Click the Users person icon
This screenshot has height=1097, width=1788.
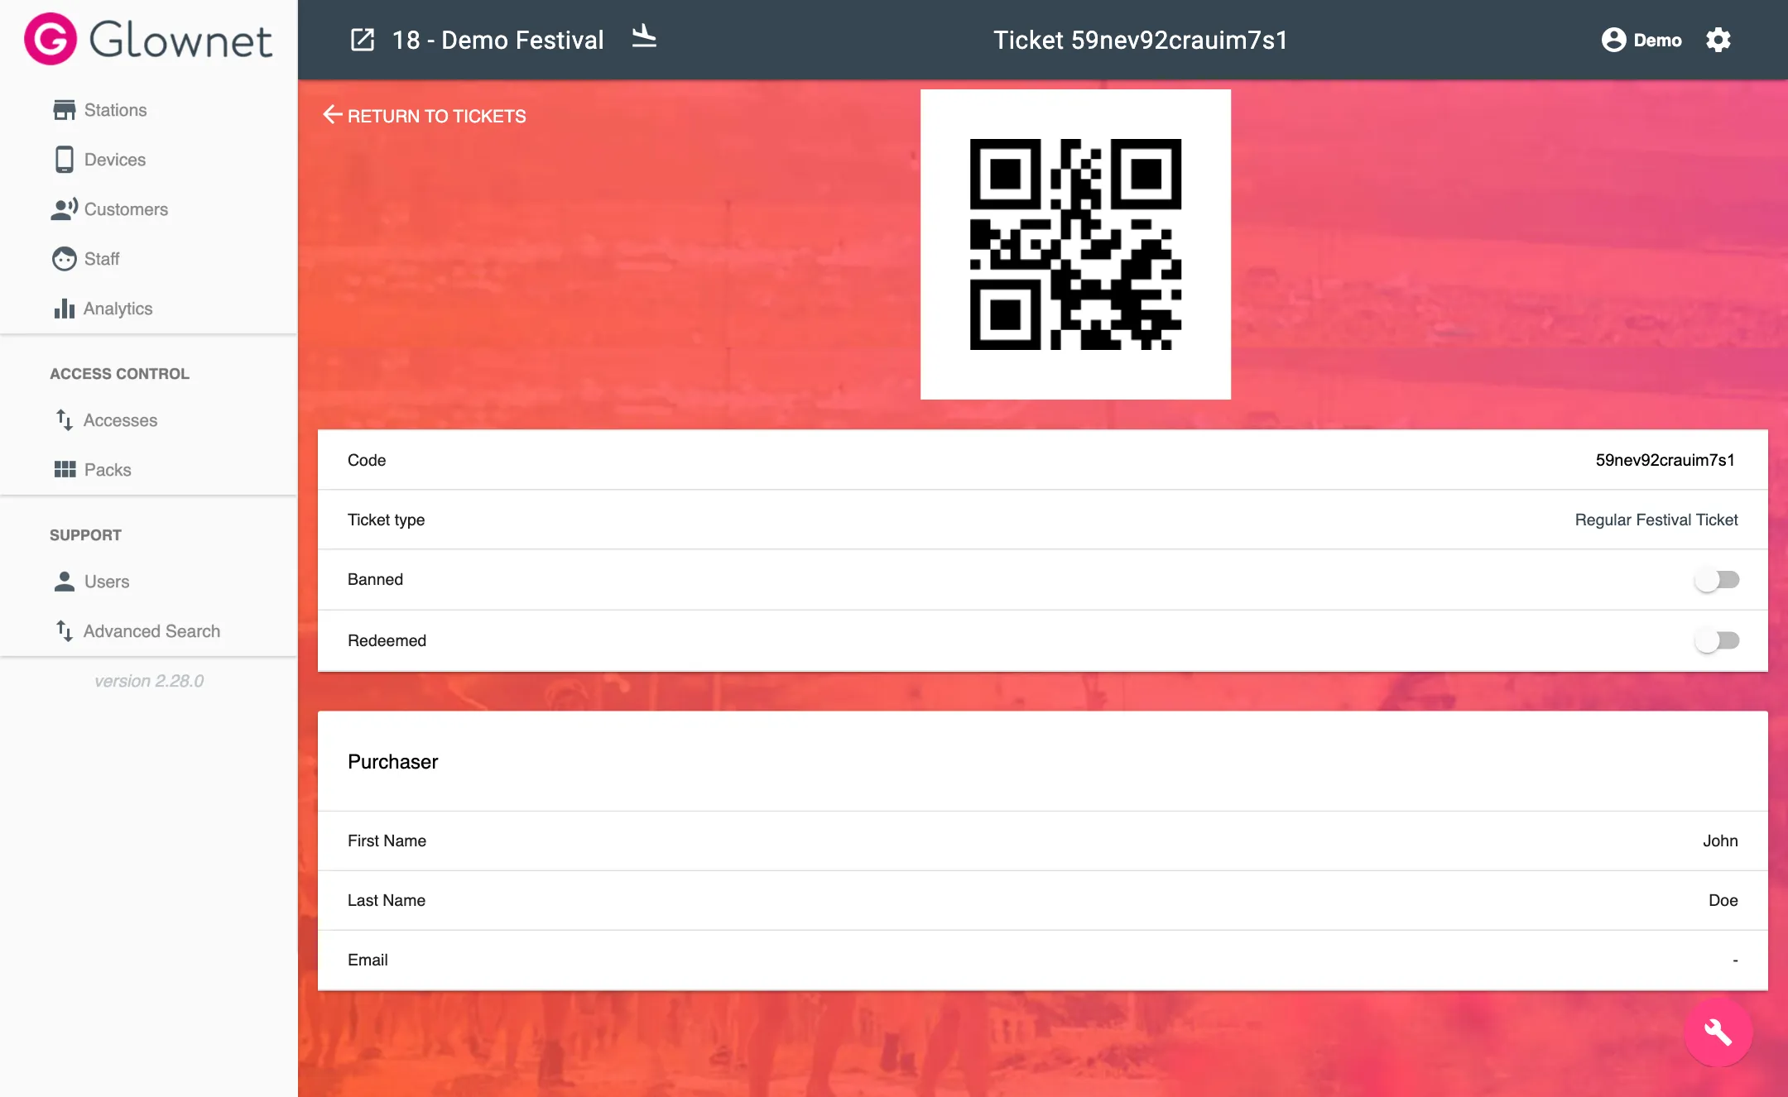click(65, 582)
